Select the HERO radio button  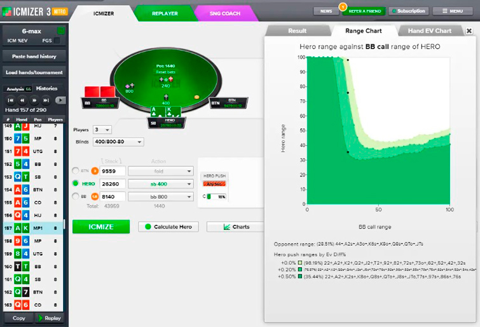coord(75,184)
